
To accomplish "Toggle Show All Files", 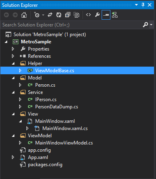I will coord(76,15).
